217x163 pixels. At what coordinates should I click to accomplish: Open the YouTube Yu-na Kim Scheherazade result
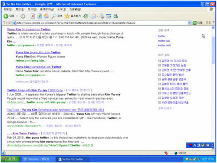[x=56, y=110]
